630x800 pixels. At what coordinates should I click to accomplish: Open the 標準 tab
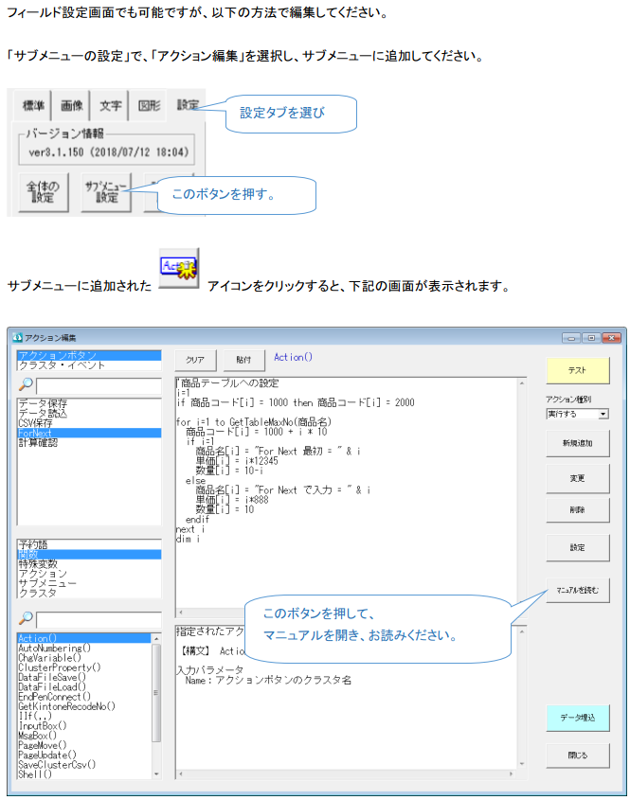coord(33,106)
